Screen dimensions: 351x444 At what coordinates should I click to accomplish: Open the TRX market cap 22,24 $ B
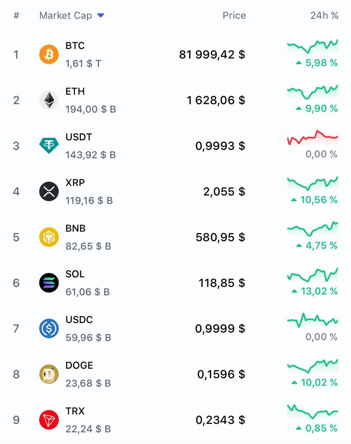[x=88, y=429]
